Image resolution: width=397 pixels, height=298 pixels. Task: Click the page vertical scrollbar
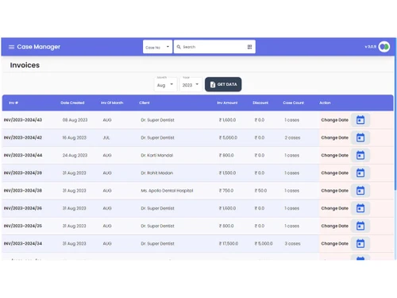click(395, 114)
